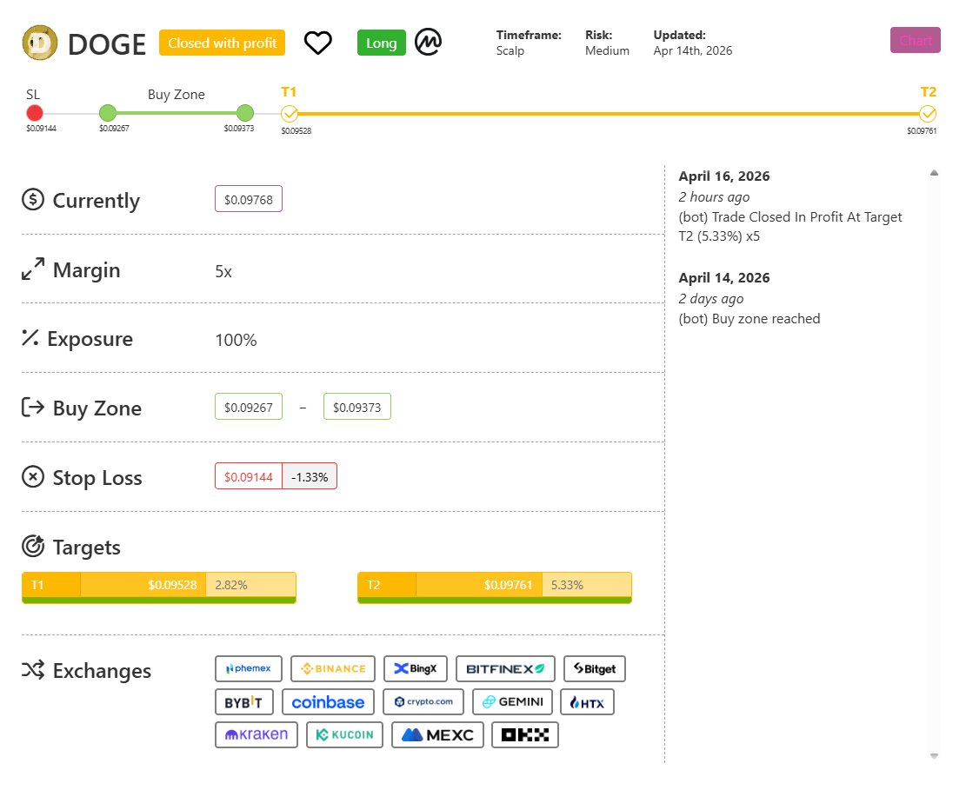This screenshot has height=790, width=966.
Task: Click the T2 target bar showing 5.33%
Action: tap(494, 587)
